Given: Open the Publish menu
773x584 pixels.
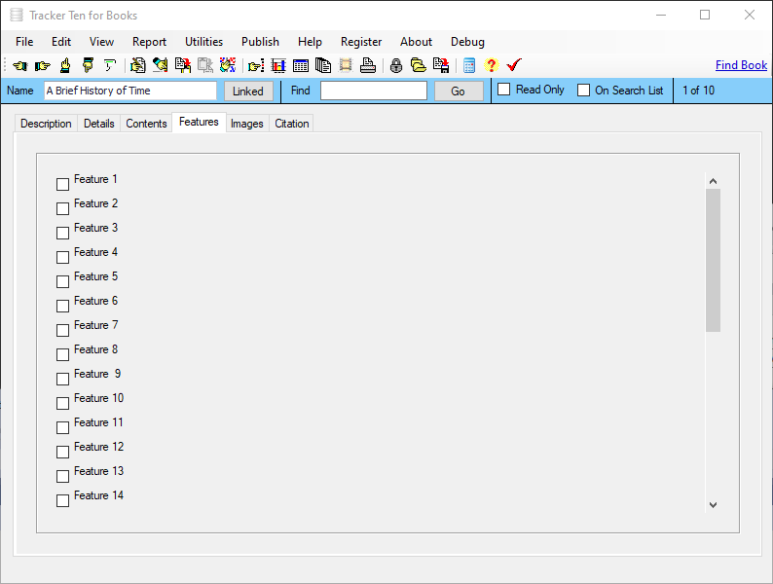Looking at the screenshot, I should tap(260, 42).
